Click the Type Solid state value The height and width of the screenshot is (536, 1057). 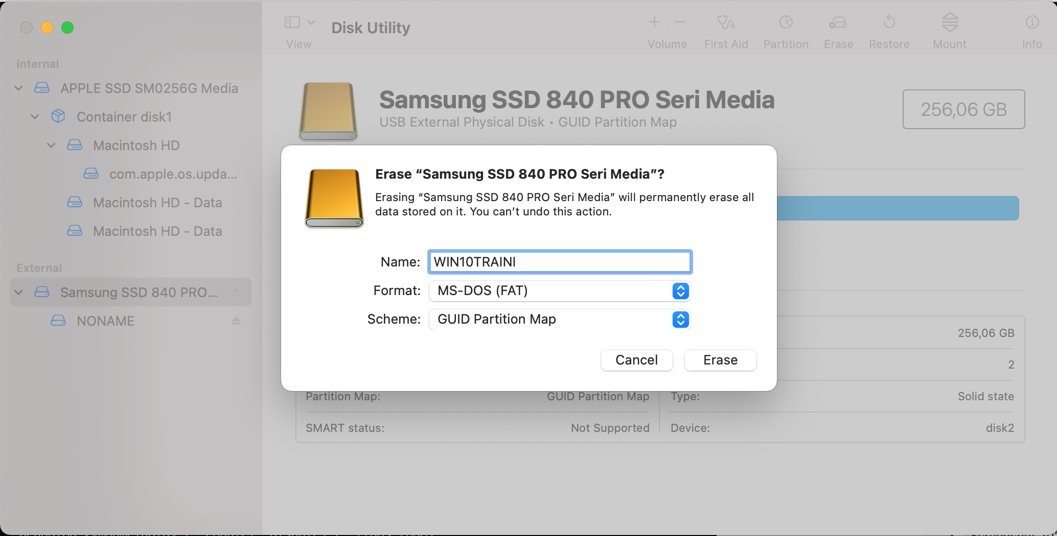point(985,396)
